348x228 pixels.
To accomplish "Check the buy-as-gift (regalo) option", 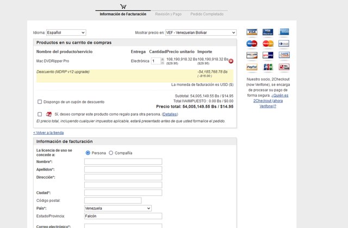I will click(40, 114).
